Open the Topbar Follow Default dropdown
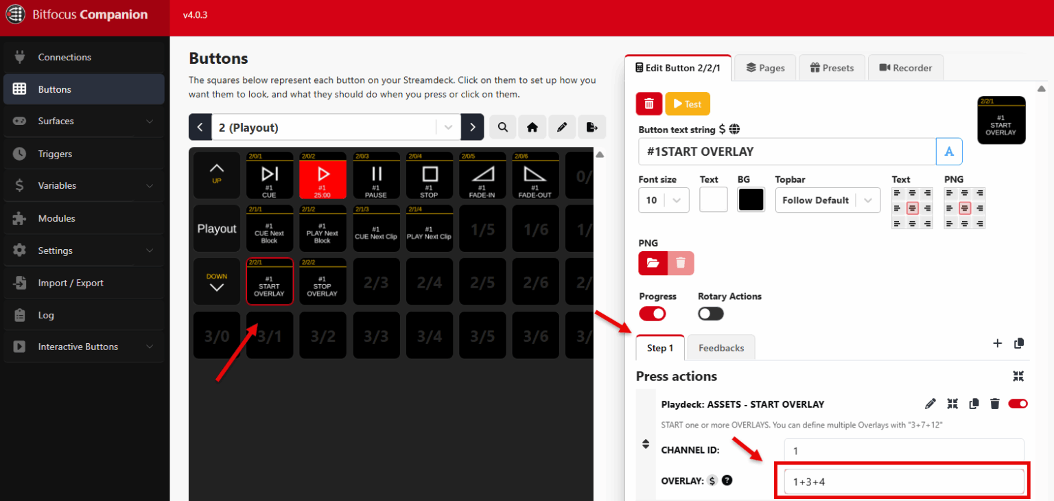 (x=828, y=200)
